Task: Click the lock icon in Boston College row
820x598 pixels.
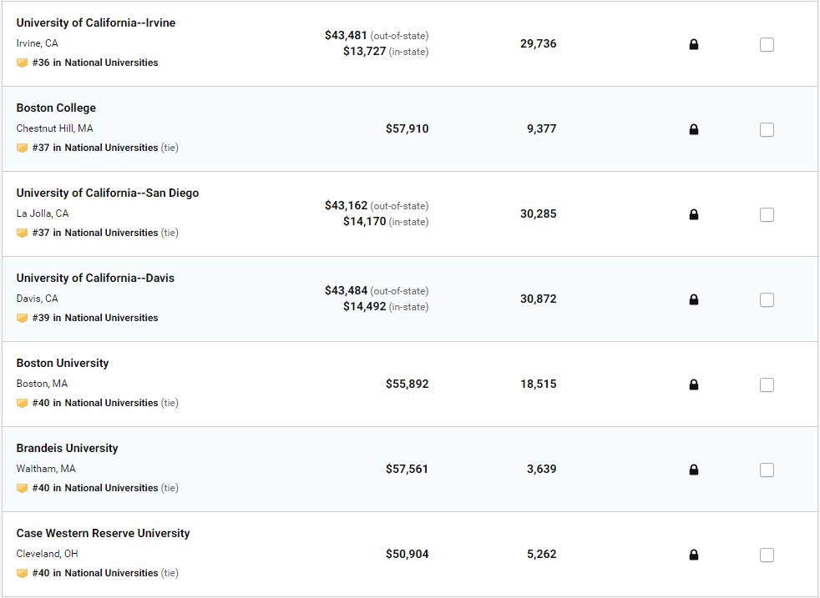Action: tap(693, 130)
